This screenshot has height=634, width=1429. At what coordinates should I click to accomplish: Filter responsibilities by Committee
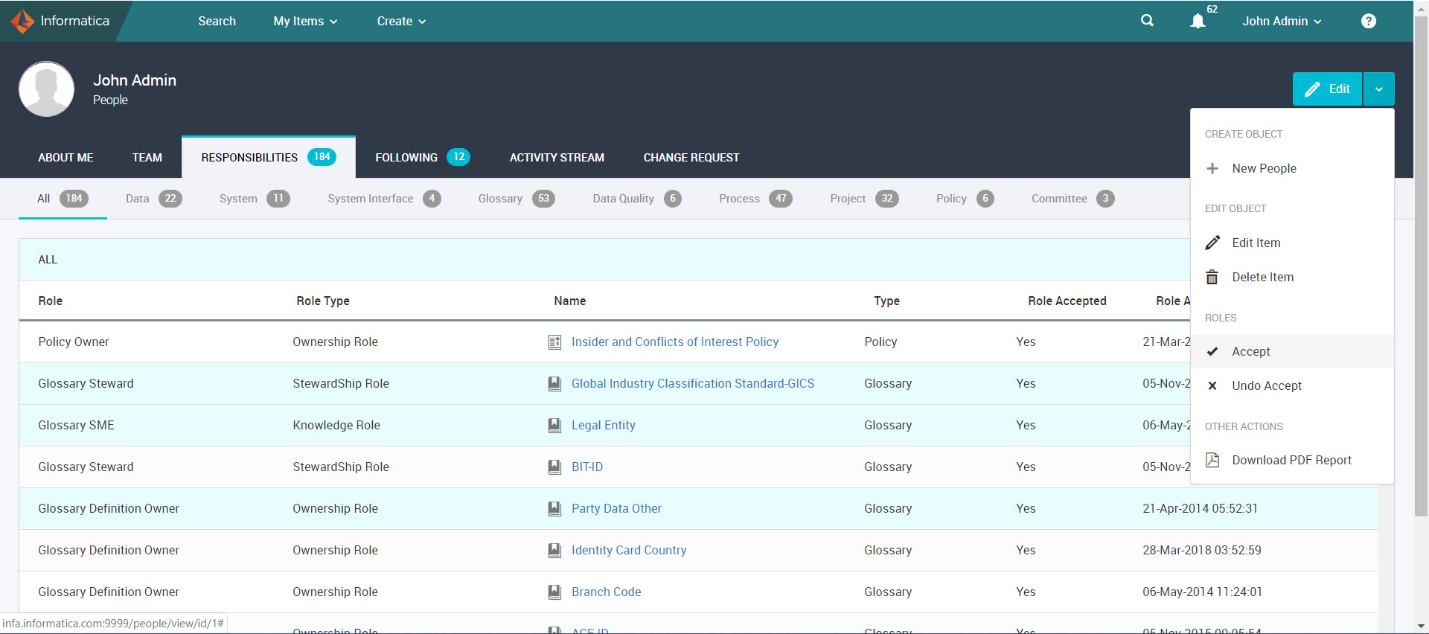click(x=1072, y=199)
